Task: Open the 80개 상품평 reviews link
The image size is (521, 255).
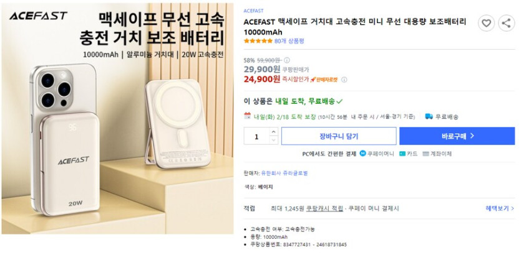Action: (x=289, y=41)
